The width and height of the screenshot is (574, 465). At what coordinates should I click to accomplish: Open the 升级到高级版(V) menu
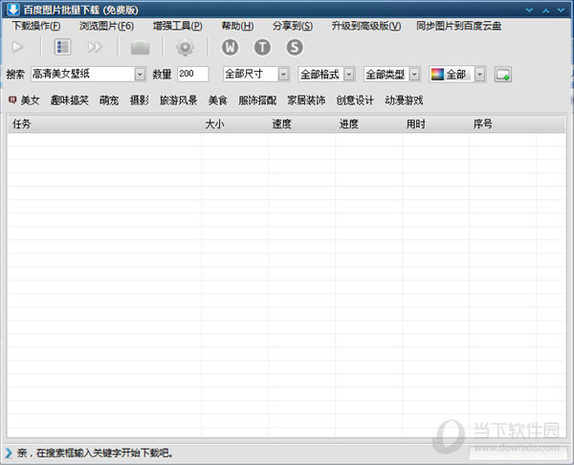pos(366,26)
